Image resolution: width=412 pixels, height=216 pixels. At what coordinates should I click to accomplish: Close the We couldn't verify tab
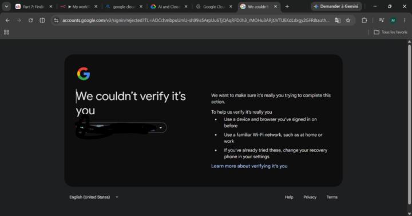click(275, 6)
